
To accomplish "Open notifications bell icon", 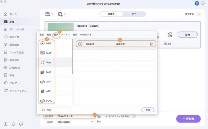I will (x=13, y=124).
